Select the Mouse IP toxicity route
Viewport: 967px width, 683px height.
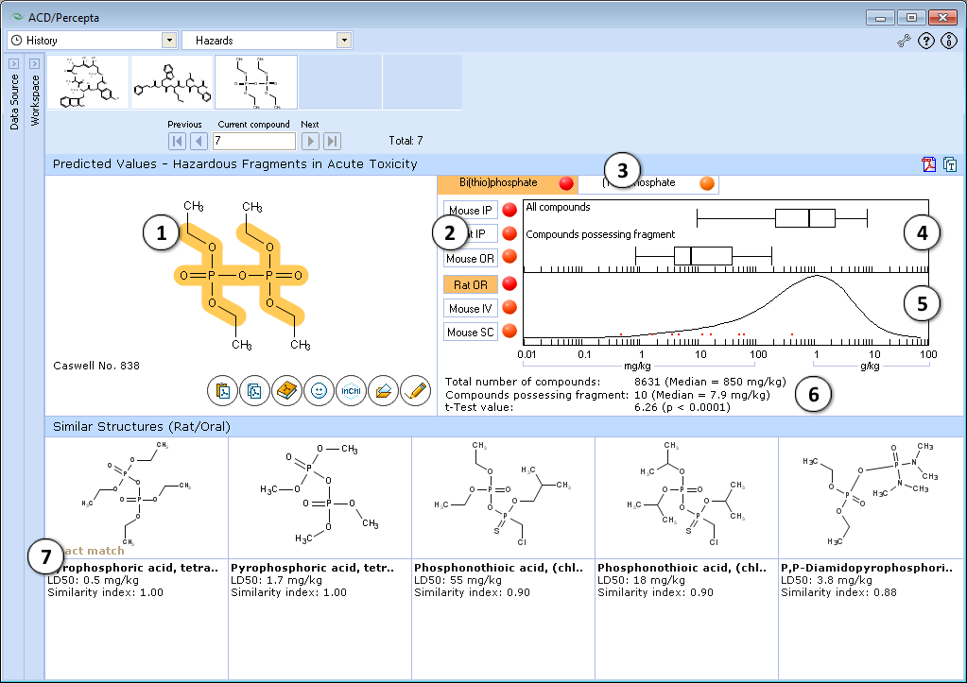point(471,211)
